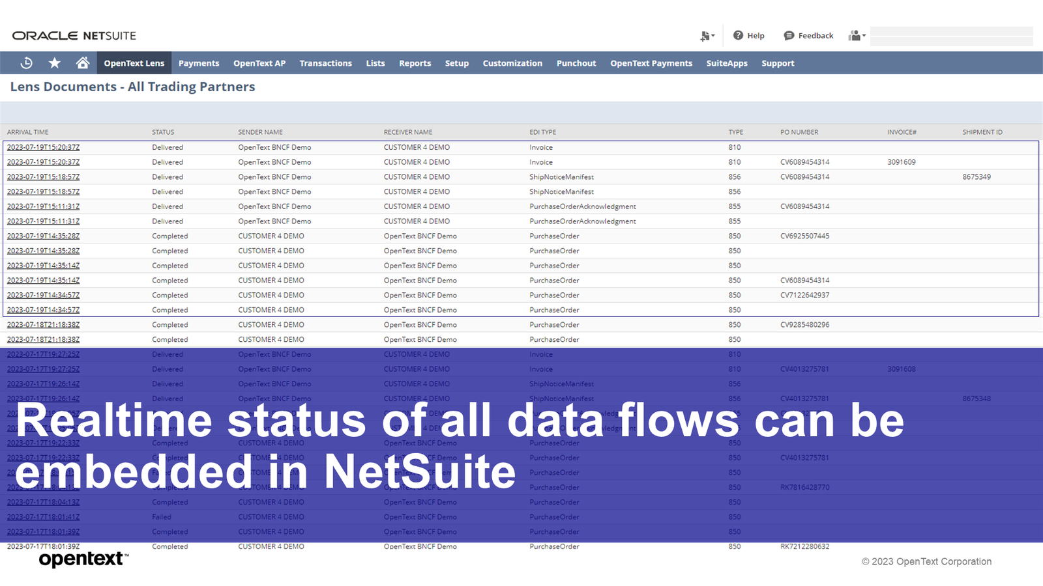
Task: Open the Transactions menu
Action: point(326,63)
